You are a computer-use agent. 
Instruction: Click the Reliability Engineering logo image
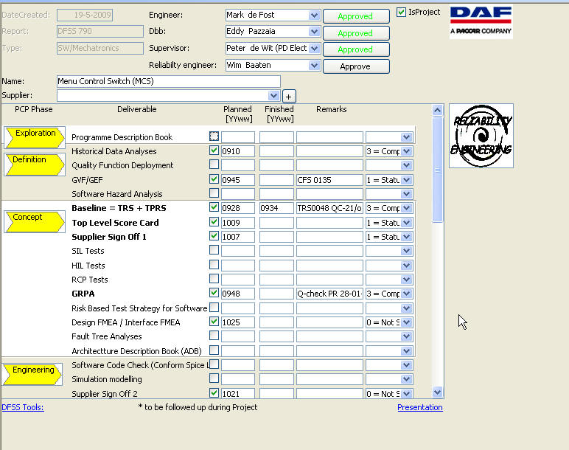481,136
